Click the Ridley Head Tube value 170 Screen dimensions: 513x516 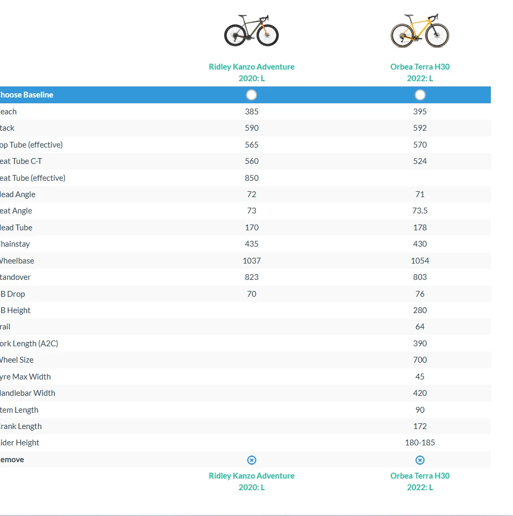[x=251, y=228]
